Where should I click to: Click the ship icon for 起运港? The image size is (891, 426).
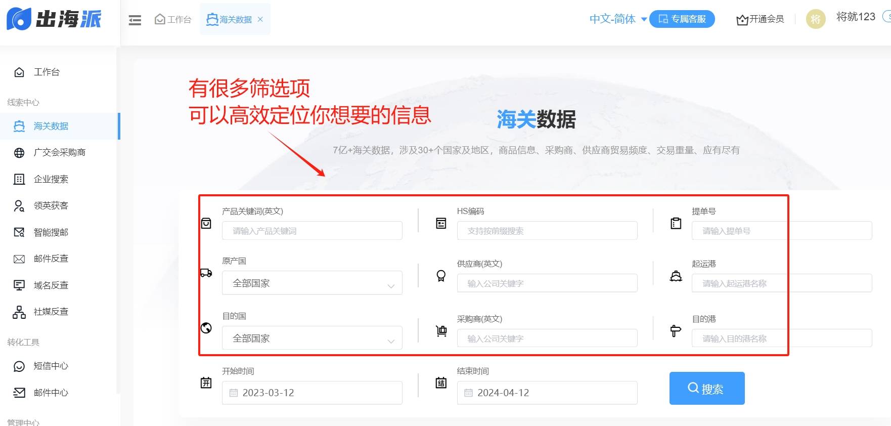[676, 276]
